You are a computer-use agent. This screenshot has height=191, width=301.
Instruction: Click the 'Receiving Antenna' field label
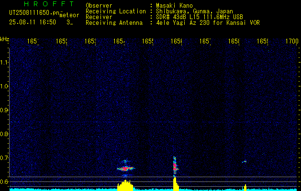(x=114, y=23)
